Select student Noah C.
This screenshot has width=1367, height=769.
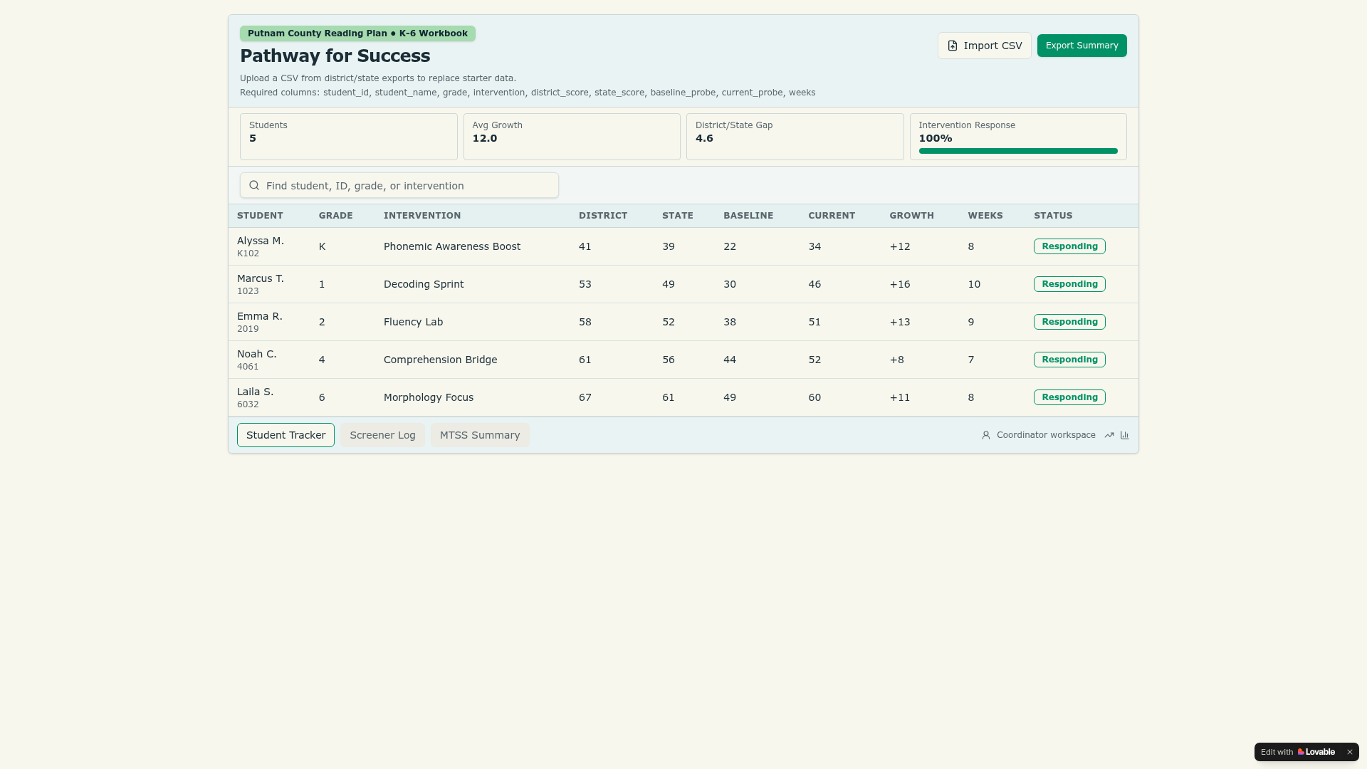257,354
